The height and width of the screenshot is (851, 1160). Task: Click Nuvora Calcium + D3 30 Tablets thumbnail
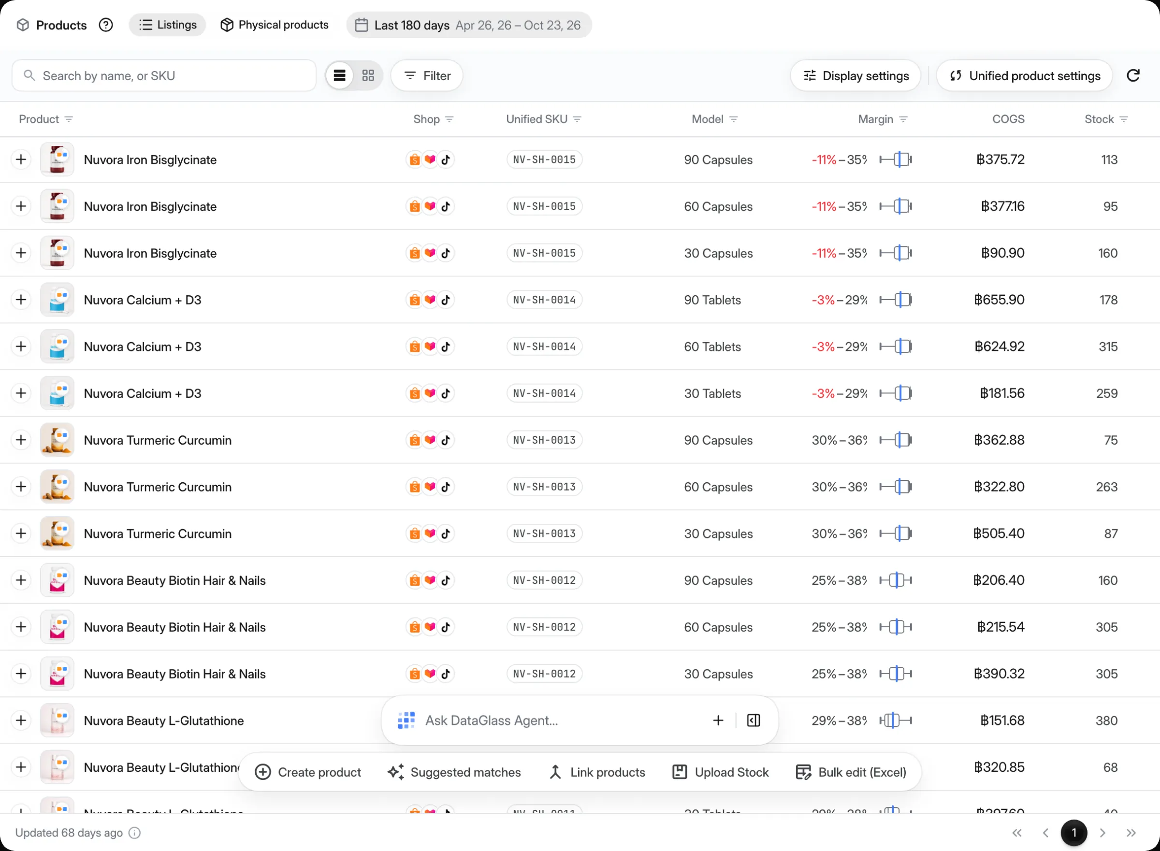(x=57, y=393)
